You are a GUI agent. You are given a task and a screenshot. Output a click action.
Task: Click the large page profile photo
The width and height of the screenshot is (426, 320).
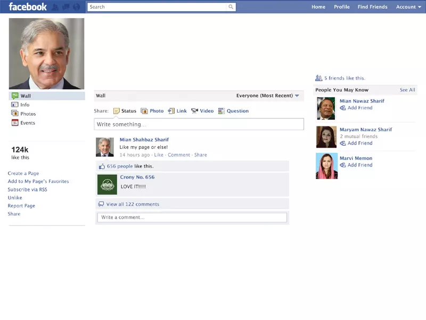[x=46, y=54]
